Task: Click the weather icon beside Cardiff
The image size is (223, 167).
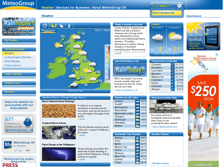Action: pos(137,104)
